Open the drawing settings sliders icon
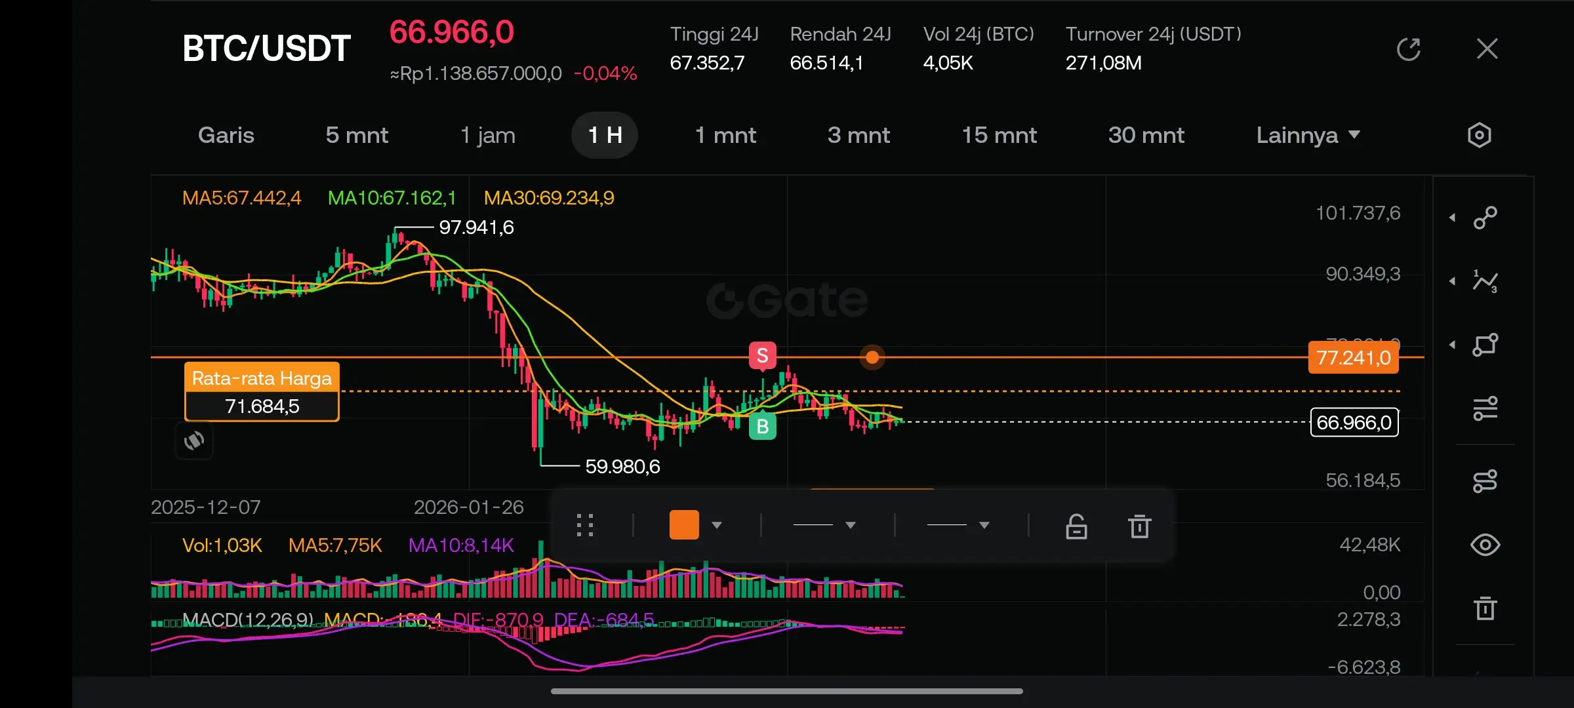The image size is (1574, 708). tap(1485, 408)
